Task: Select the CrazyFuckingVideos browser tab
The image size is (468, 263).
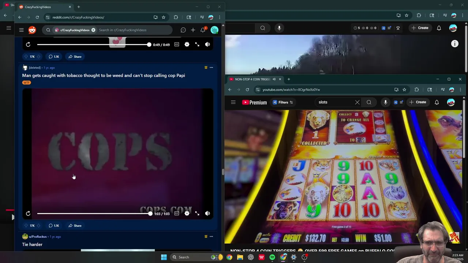Action: (46, 7)
